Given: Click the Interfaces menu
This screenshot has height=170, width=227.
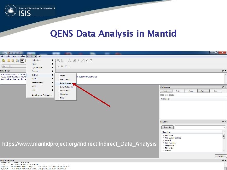Looking at the screenshot, I should (x=32, y=56).
